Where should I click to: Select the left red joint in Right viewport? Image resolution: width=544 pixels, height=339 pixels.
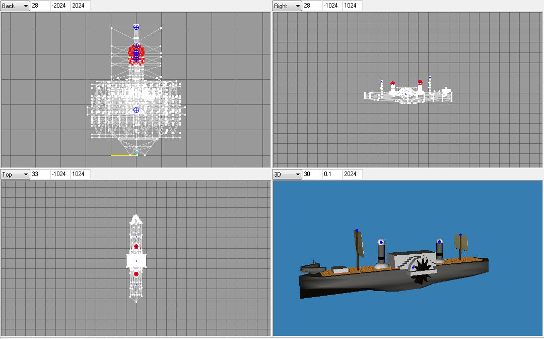point(393,83)
